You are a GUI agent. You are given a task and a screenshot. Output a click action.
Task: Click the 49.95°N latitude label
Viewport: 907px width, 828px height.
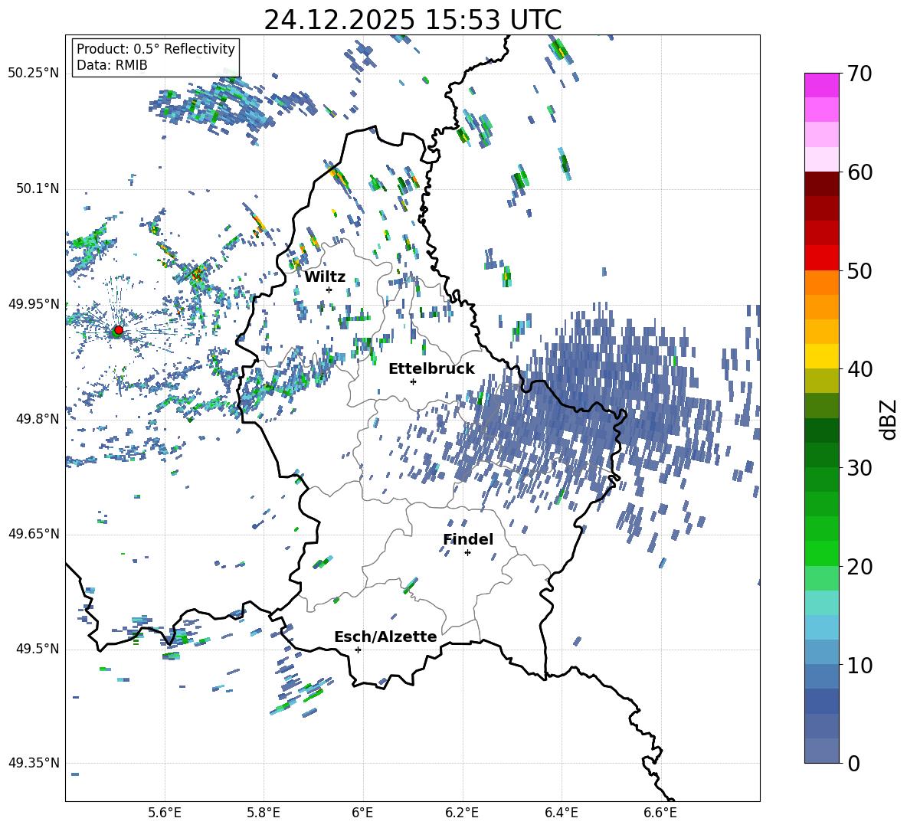click(x=34, y=304)
